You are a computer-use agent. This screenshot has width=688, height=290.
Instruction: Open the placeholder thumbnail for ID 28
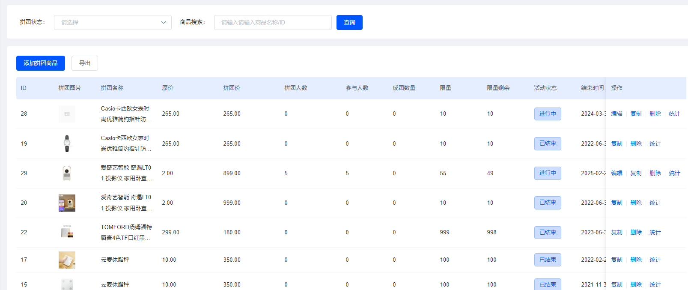(x=67, y=114)
